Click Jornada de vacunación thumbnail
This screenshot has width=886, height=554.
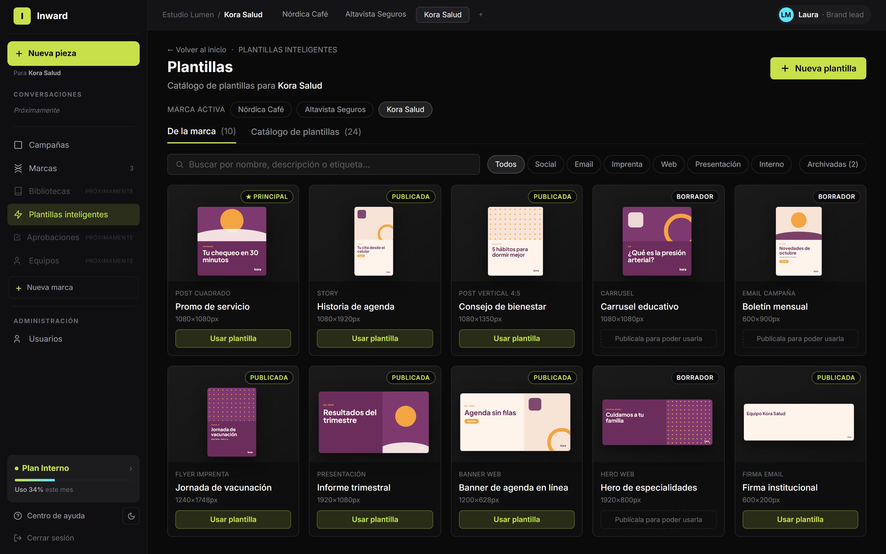pos(232,422)
